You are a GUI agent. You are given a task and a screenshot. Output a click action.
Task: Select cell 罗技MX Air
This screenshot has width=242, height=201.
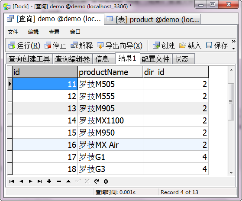110,145
